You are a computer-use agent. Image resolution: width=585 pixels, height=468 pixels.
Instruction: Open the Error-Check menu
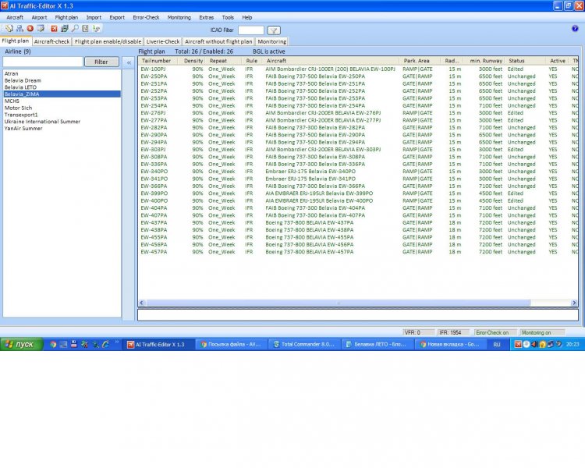(x=146, y=17)
